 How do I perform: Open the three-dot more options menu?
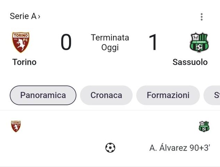(202, 17)
